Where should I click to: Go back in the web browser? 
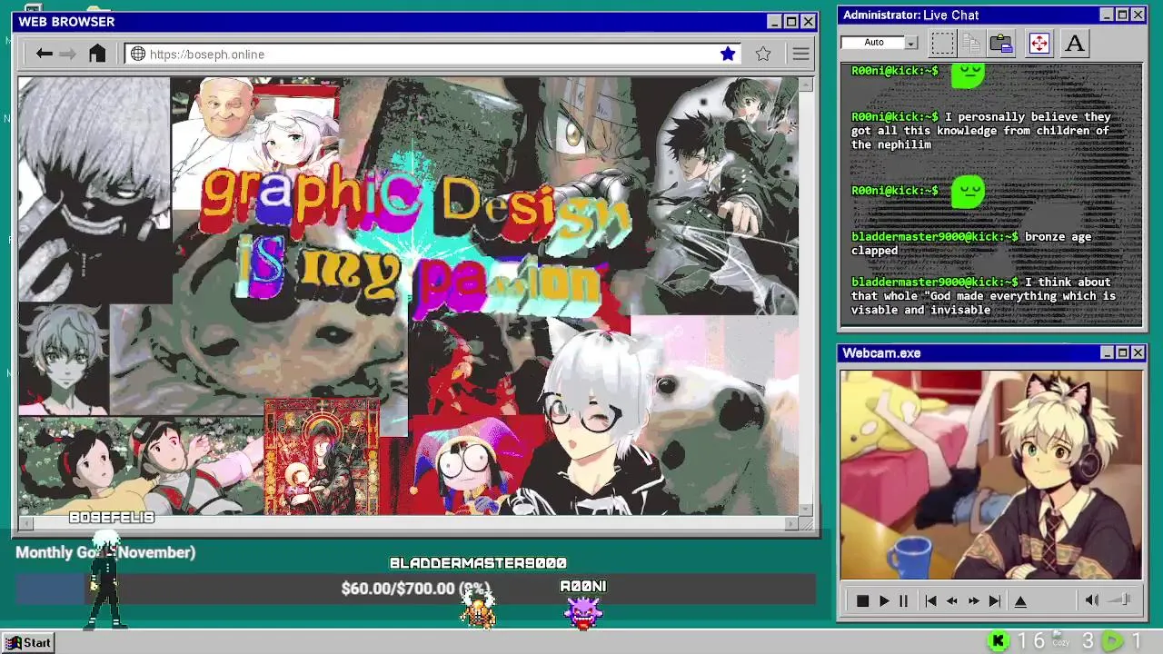coord(44,54)
